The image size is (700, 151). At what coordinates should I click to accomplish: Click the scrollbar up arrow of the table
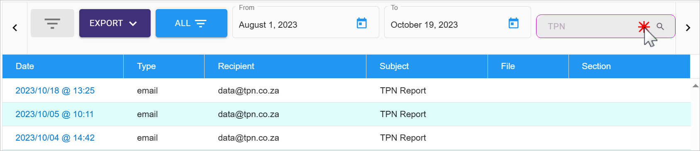click(695, 86)
